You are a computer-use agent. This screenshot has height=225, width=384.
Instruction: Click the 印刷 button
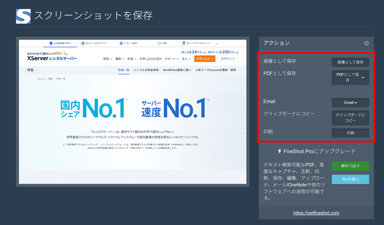pos(350,133)
